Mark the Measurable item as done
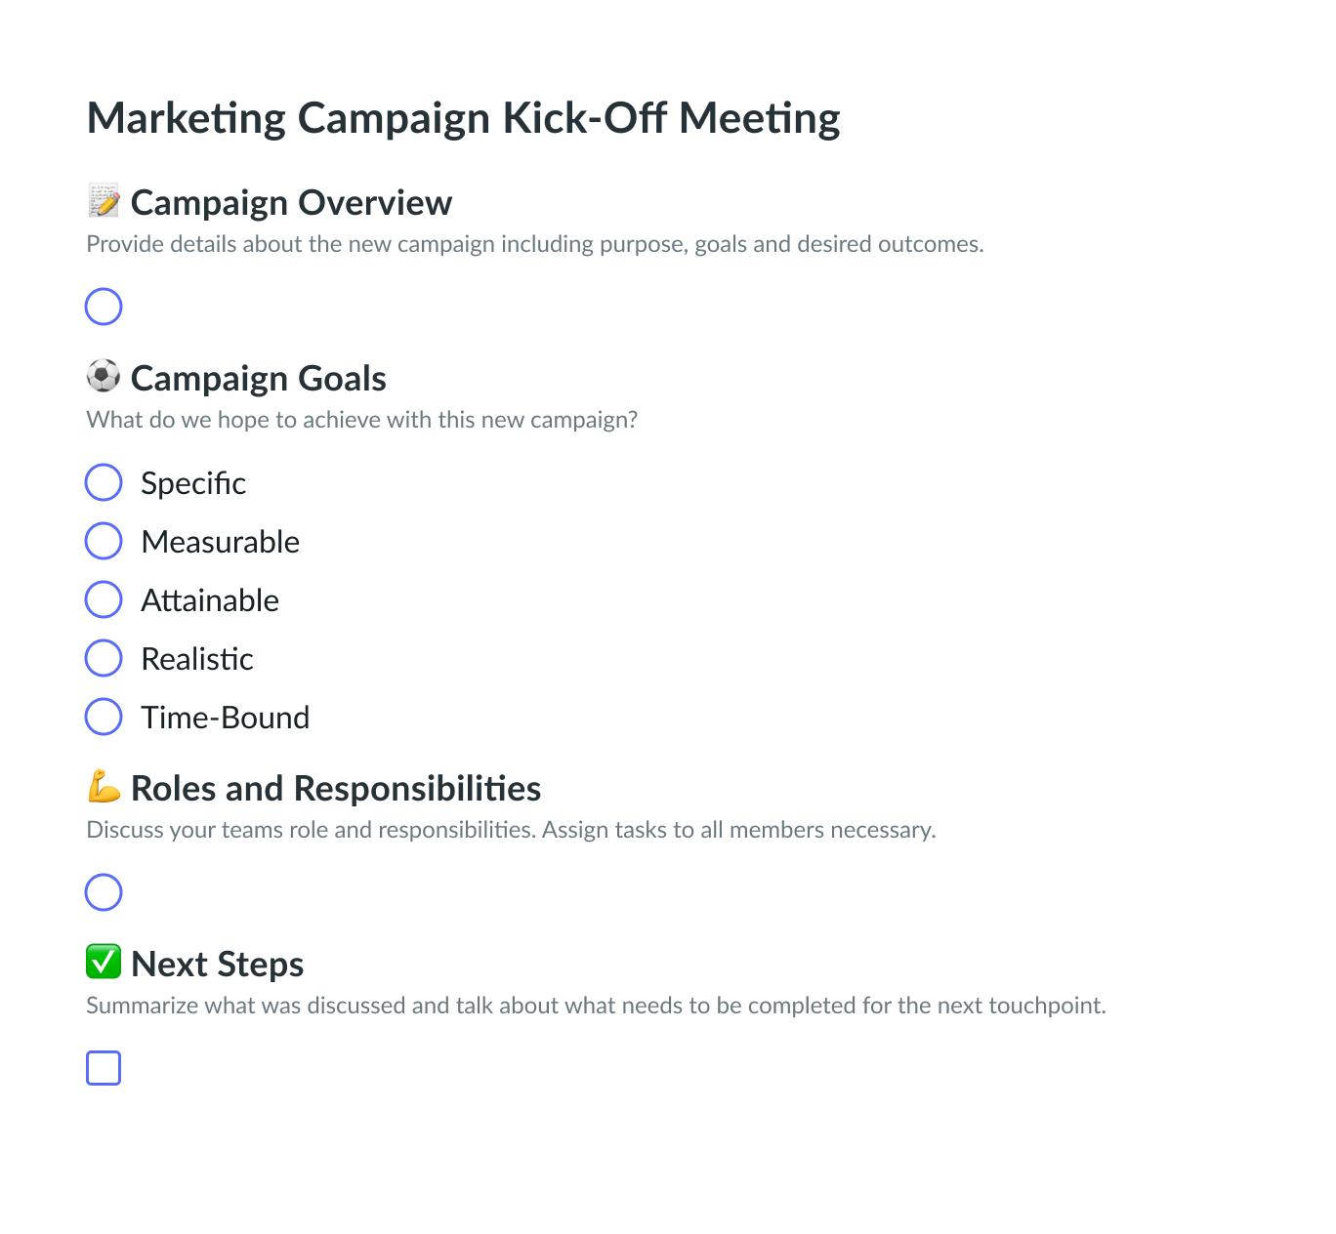Image resolution: width=1336 pixels, height=1234 pixels. [x=104, y=541]
